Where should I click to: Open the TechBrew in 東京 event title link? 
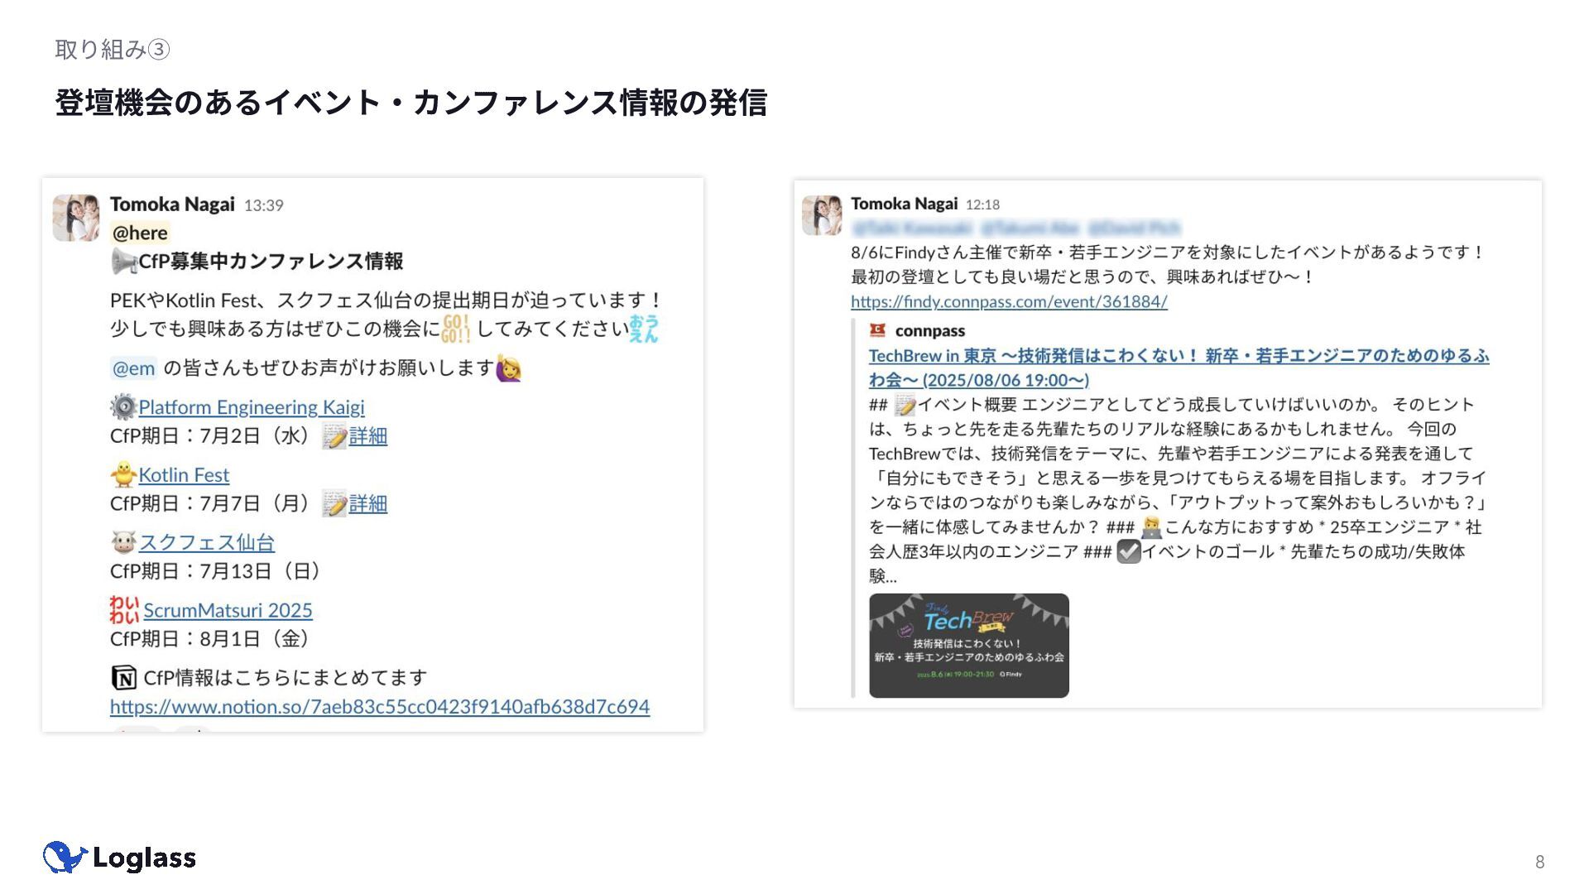coord(1179,368)
